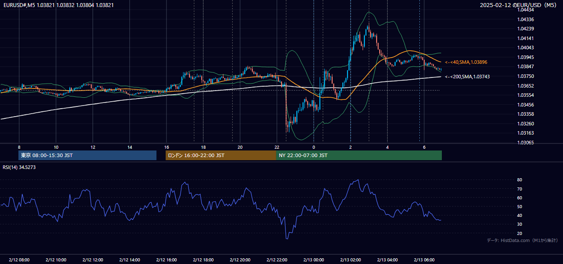Click price axis value 1.04434
This screenshot has height=264, width=563.
(x=526, y=10)
